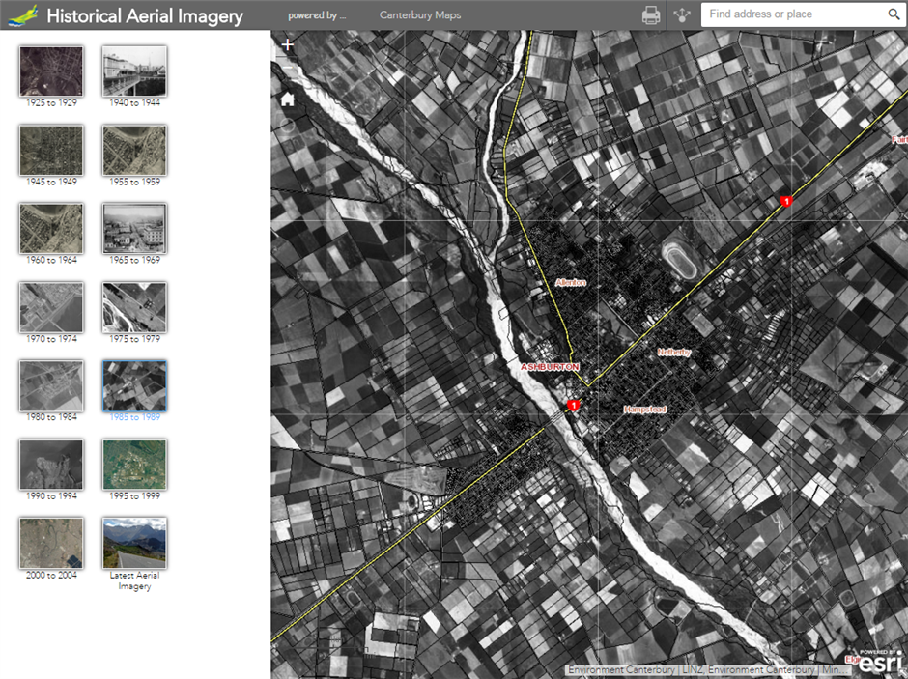Select the 1945 to 1949 imagery thumbnail
Viewport: 908px width, 679px height.
pyautogui.click(x=51, y=150)
